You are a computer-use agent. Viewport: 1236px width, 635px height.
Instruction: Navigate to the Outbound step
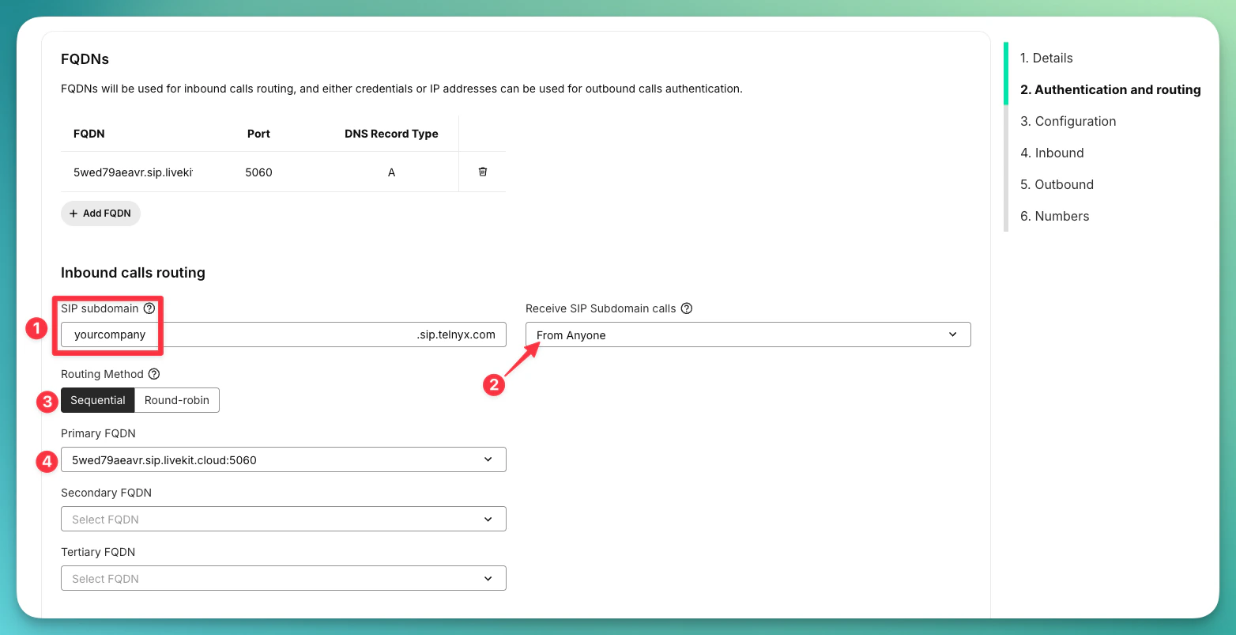point(1057,184)
